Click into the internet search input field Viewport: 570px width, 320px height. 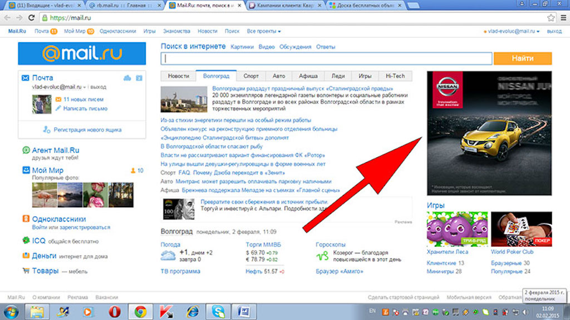(326, 58)
